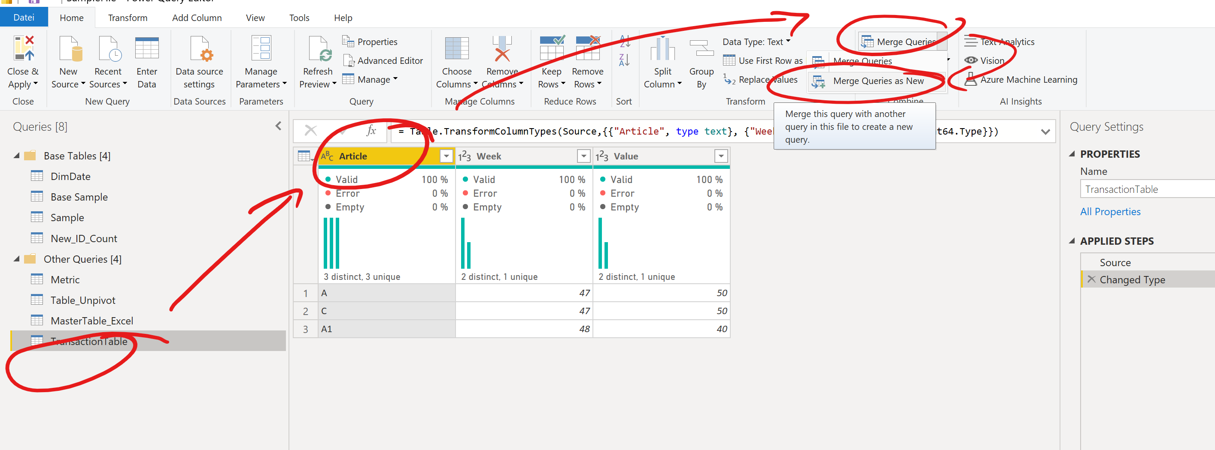Click the Choose Columns icon
1215x450 pixels.
456,48
